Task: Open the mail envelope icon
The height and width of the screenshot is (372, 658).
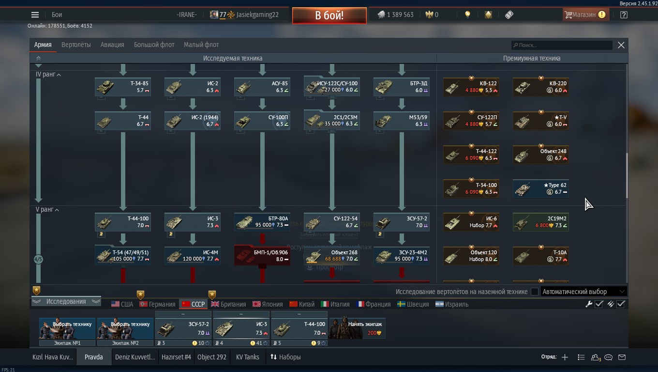Action: [x=622, y=357]
